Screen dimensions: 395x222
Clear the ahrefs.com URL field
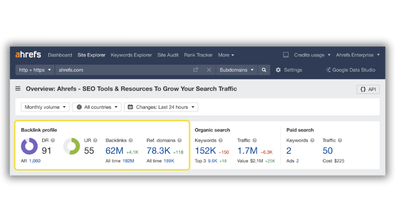(x=209, y=70)
